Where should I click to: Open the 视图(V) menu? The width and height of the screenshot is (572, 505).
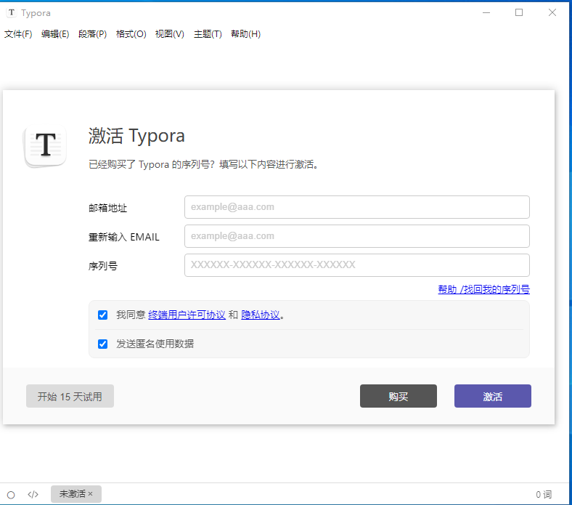click(x=170, y=34)
